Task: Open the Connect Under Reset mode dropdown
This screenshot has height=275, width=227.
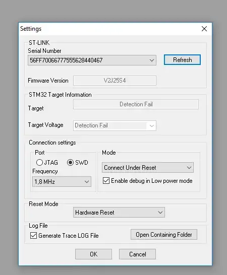Action: (x=148, y=168)
